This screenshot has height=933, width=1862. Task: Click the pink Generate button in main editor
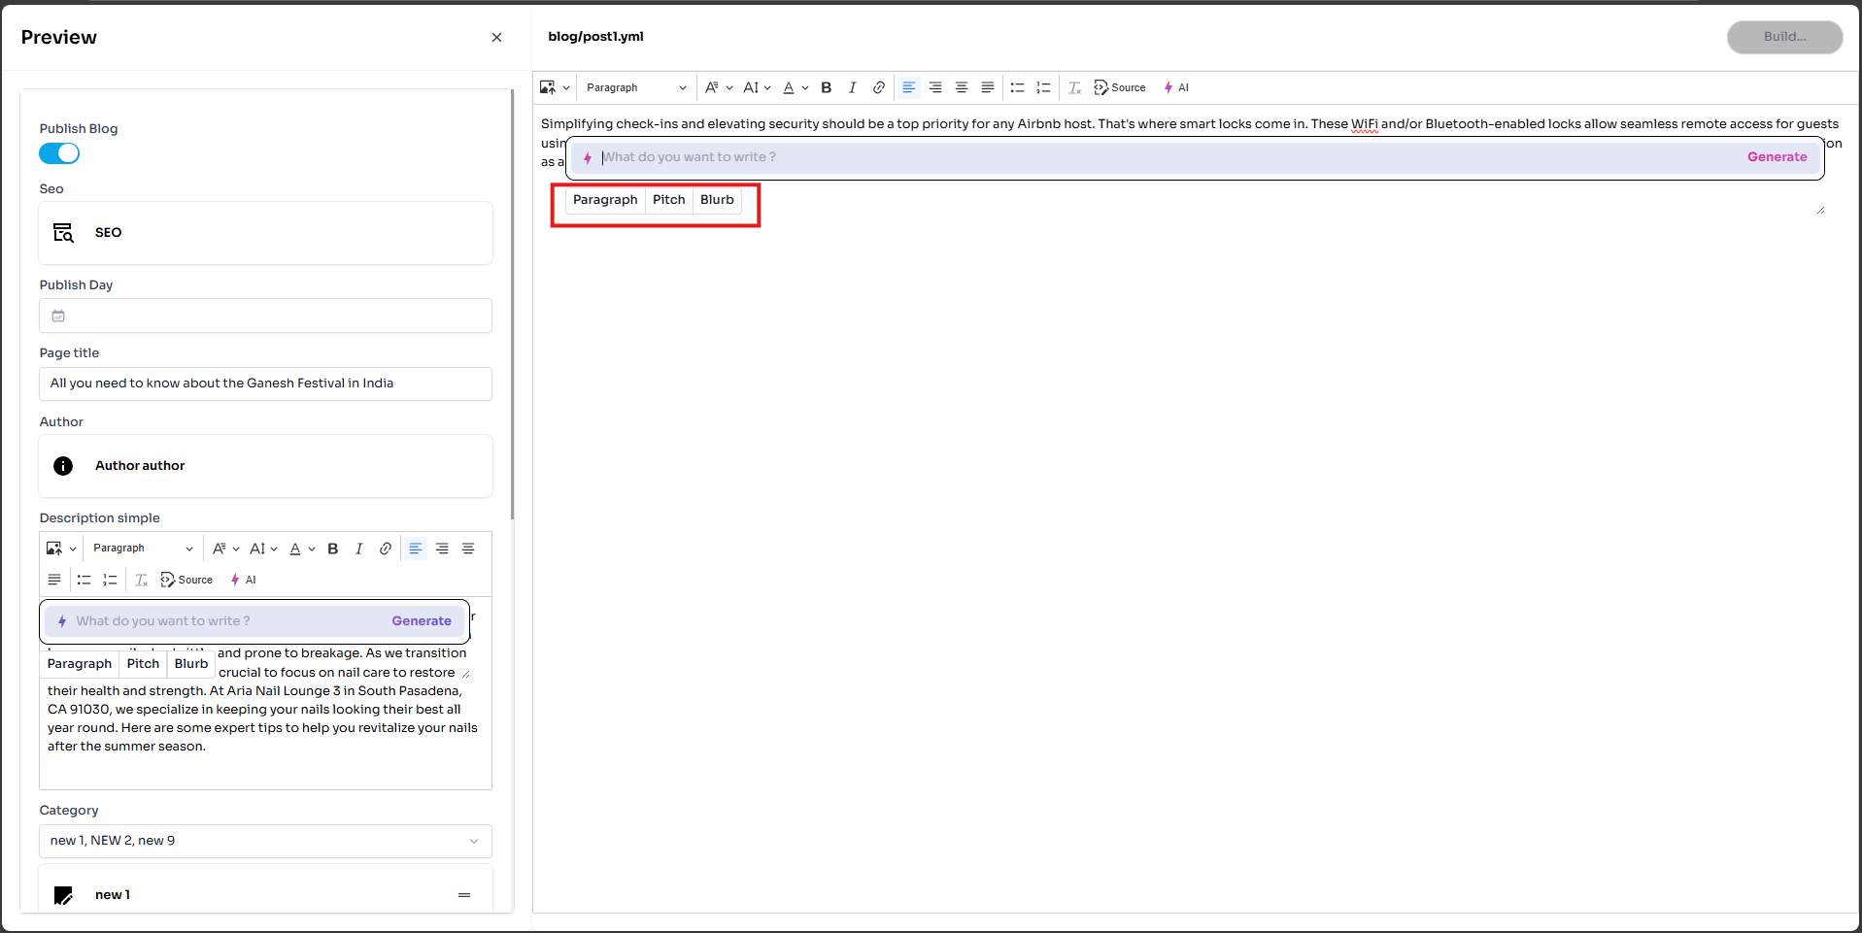1777,157
